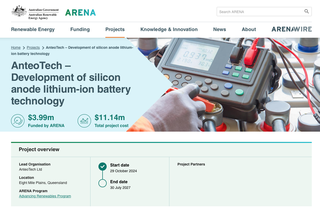Click the Total project cost chart icon
Screen dimensions: 320x214
tap(84, 121)
